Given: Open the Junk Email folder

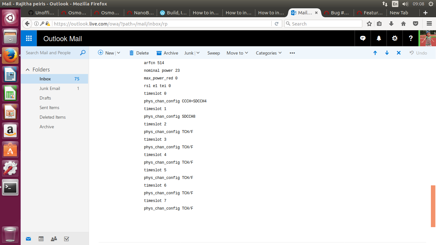Looking at the screenshot, I should pos(55,88).
